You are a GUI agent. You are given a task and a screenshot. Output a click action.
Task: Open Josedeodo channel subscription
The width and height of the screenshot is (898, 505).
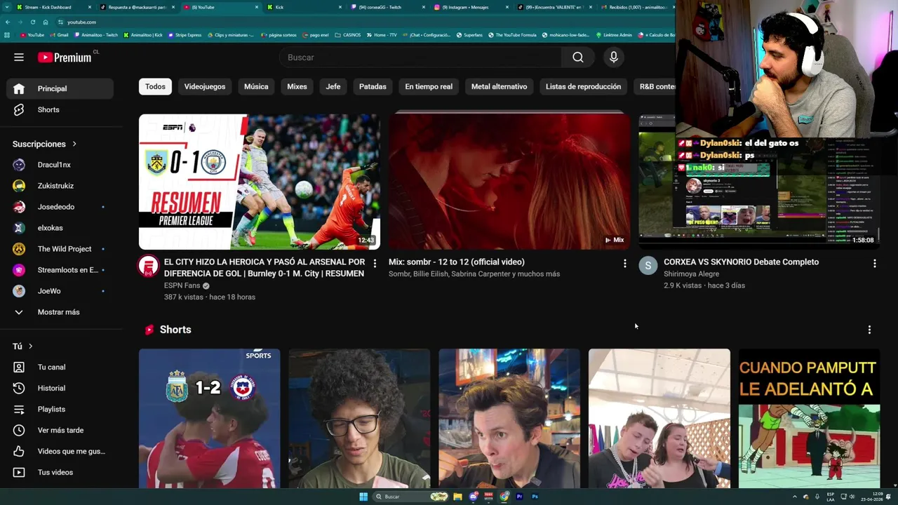pos(60,207)
